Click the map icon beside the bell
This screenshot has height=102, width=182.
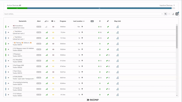(173, 14)
